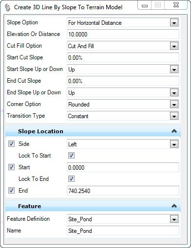The width and height of the screenshot is (191, 248).
Task: Uncheck the End checkbox
Action: coord(11,191)
